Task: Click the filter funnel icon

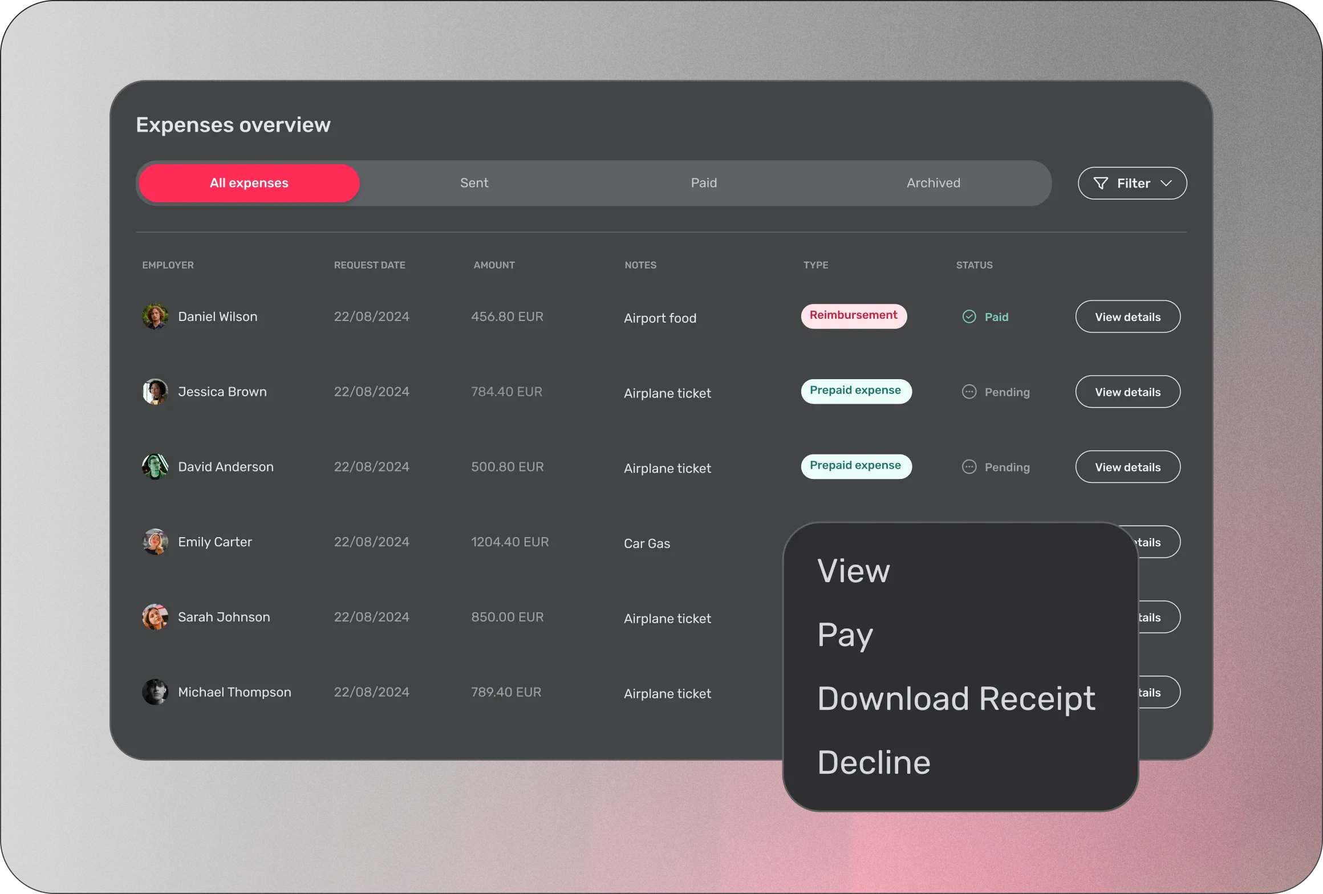Action: 1101,183
